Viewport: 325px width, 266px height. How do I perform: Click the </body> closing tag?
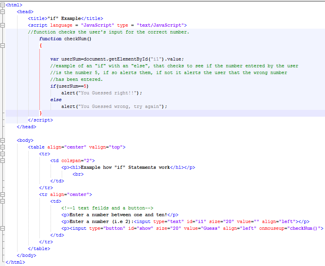(x=27, y=255)
